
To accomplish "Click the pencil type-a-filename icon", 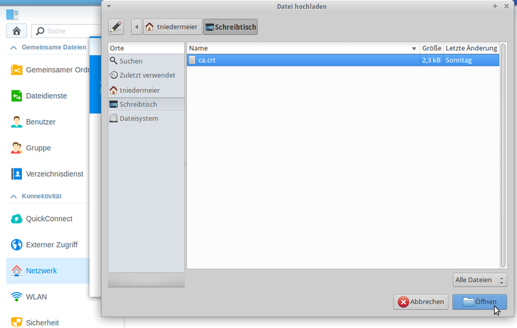I will 116,27.
